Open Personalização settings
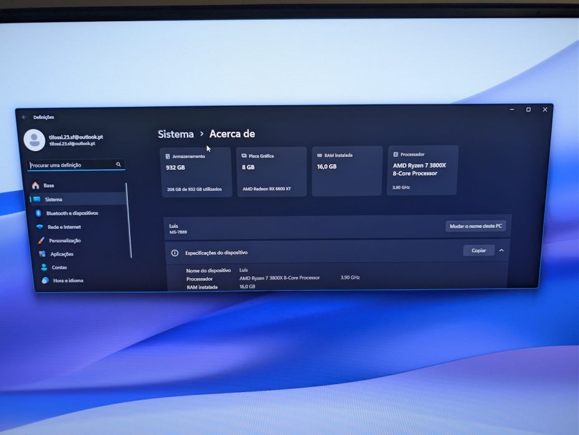The image size is (579, 435). click(x=82, y=240)
